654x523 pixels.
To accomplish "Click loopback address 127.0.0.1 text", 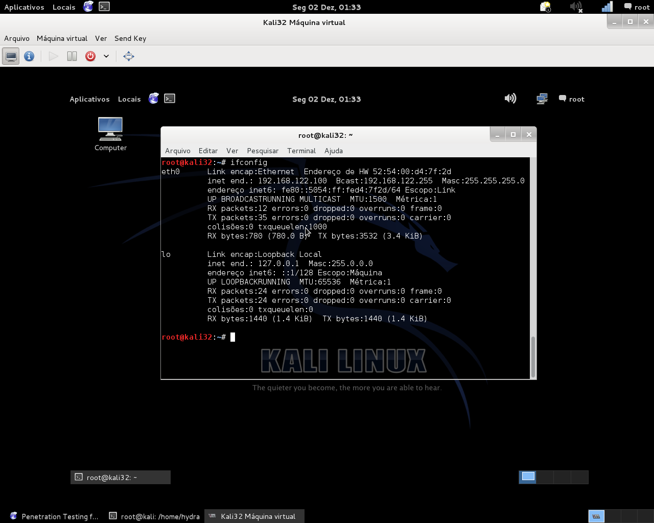I will pyautogui.click(x=278, y=264).
